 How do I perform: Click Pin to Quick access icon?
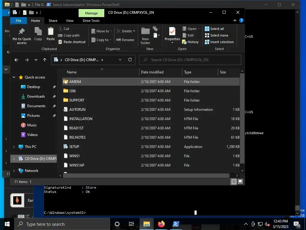pos(22,31)
